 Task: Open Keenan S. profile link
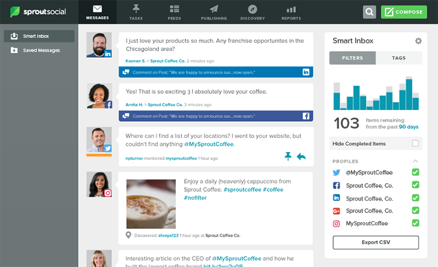coord(135,61)
